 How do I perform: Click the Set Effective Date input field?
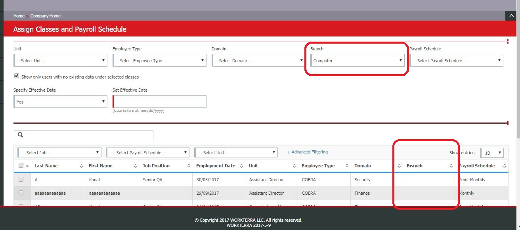(x=160, y=102)
